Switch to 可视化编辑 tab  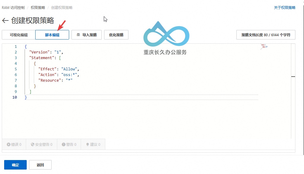19,35
